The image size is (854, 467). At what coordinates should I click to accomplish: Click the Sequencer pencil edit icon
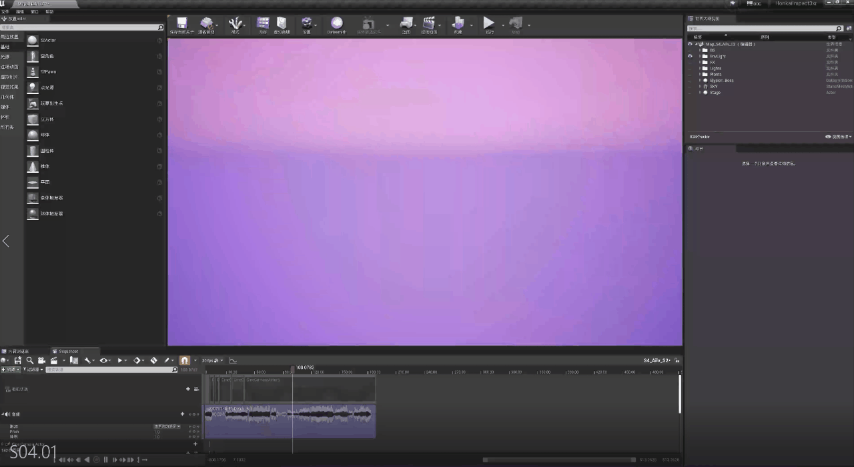[167, 360]
